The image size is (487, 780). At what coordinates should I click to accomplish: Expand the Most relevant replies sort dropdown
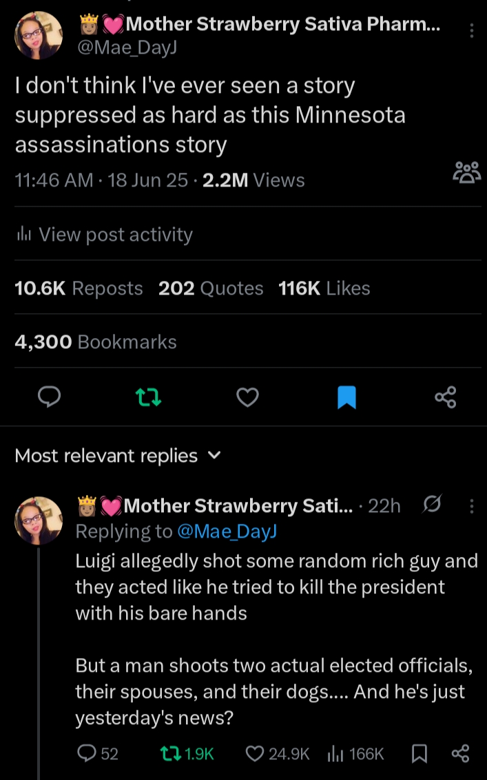214,455
